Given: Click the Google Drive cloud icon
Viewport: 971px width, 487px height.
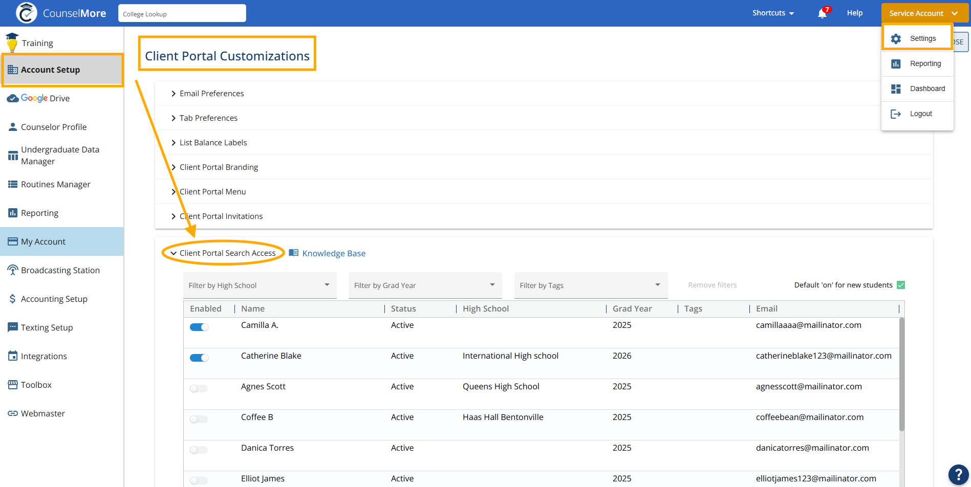Looking at the screenshot, I should click(13, 98).
